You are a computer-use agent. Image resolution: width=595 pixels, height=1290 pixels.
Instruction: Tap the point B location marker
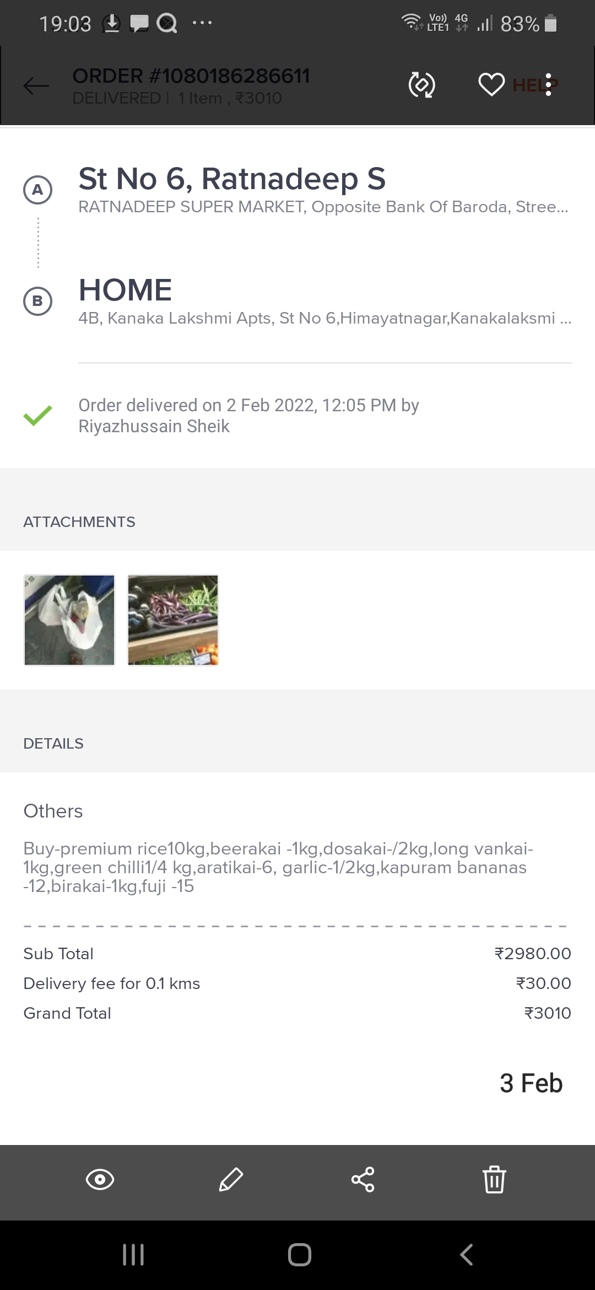tap(37, 301)
